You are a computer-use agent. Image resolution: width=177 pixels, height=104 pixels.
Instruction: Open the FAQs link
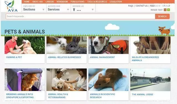131,6
